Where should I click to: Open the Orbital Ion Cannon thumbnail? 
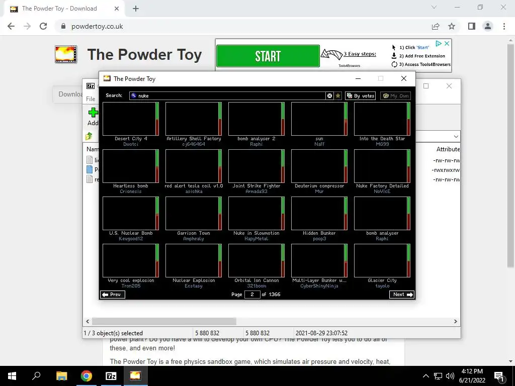(x=256, y=261)
